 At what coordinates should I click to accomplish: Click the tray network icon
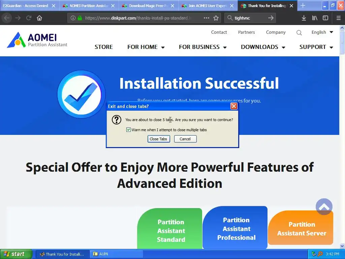point(314,254)
